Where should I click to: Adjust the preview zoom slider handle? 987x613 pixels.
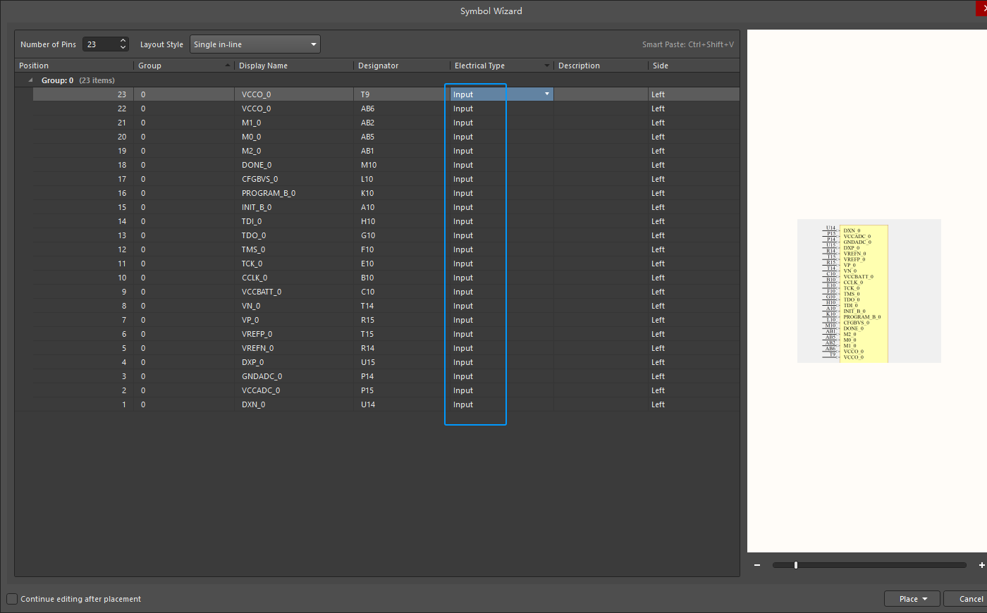(x=796, y=565)
